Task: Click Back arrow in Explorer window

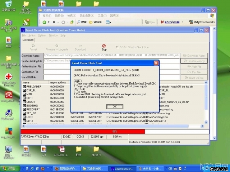Action: [44, 22]
